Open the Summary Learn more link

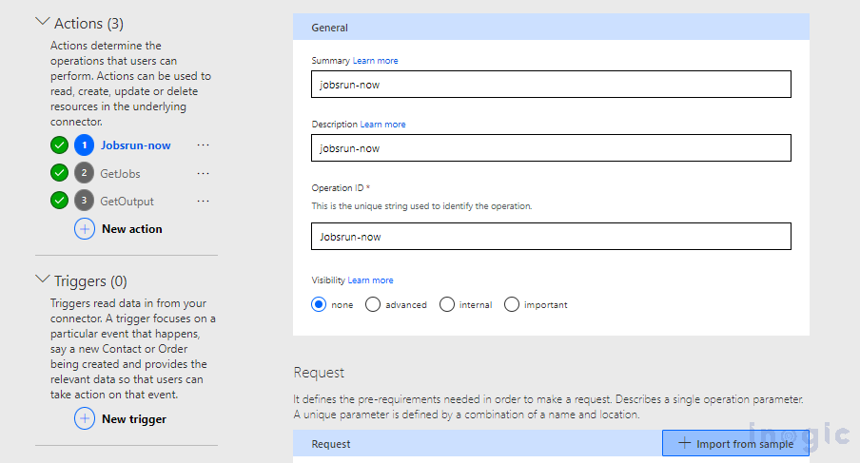pos(375,60)
